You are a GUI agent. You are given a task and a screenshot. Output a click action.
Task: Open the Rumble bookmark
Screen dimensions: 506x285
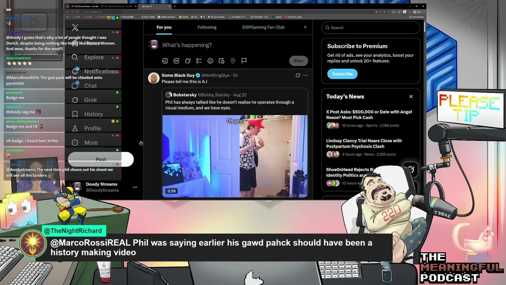(183, 17)
